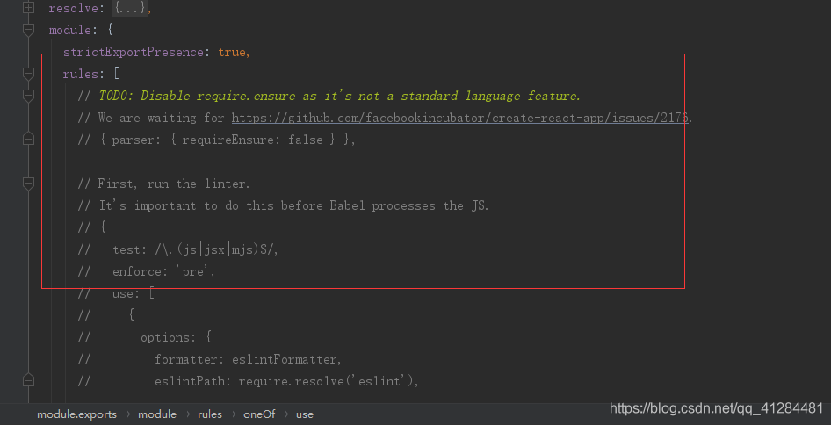The image size is (831, 425).
Task: Click the TODO: Disable require.ensure comment
Action: [x=329, y=96]
